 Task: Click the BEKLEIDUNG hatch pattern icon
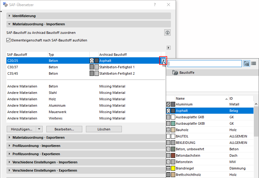click(168, 143)
